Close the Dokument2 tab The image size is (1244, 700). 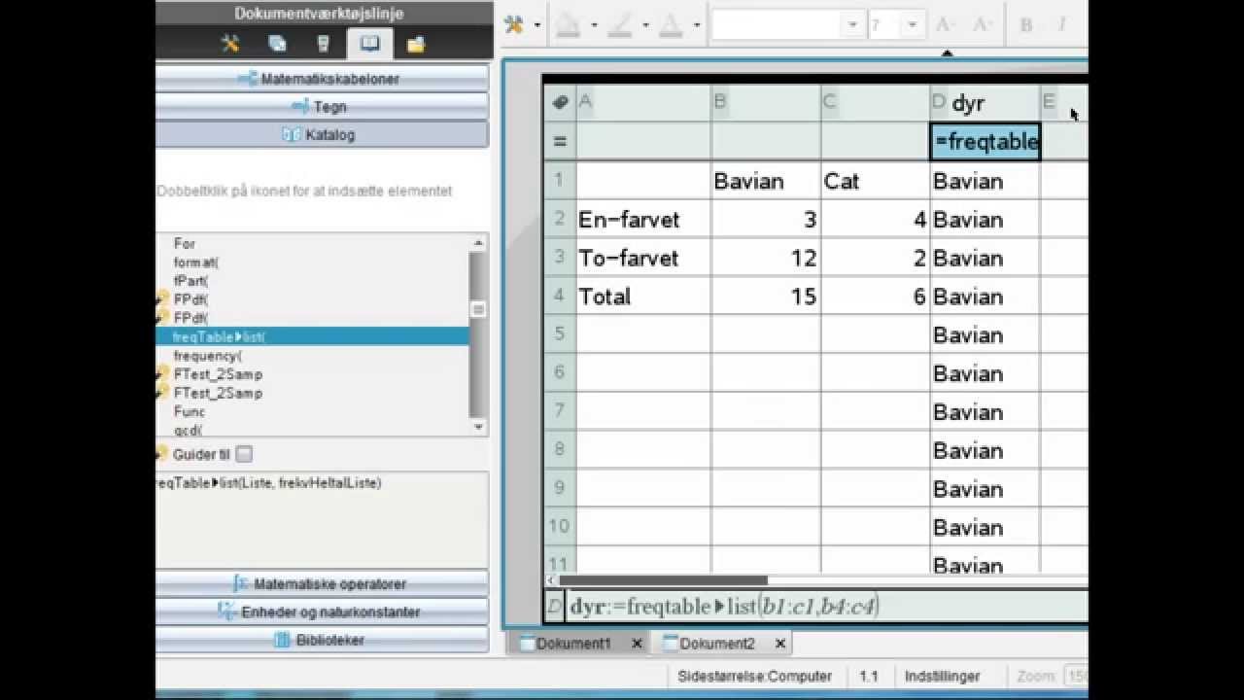pyautogui.click(x=779, y=644)
